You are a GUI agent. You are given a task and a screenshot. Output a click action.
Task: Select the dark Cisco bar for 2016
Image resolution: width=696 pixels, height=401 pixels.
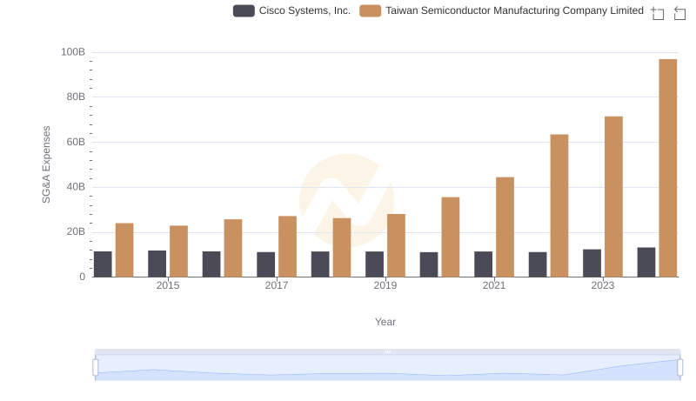[x=211, y=264]
